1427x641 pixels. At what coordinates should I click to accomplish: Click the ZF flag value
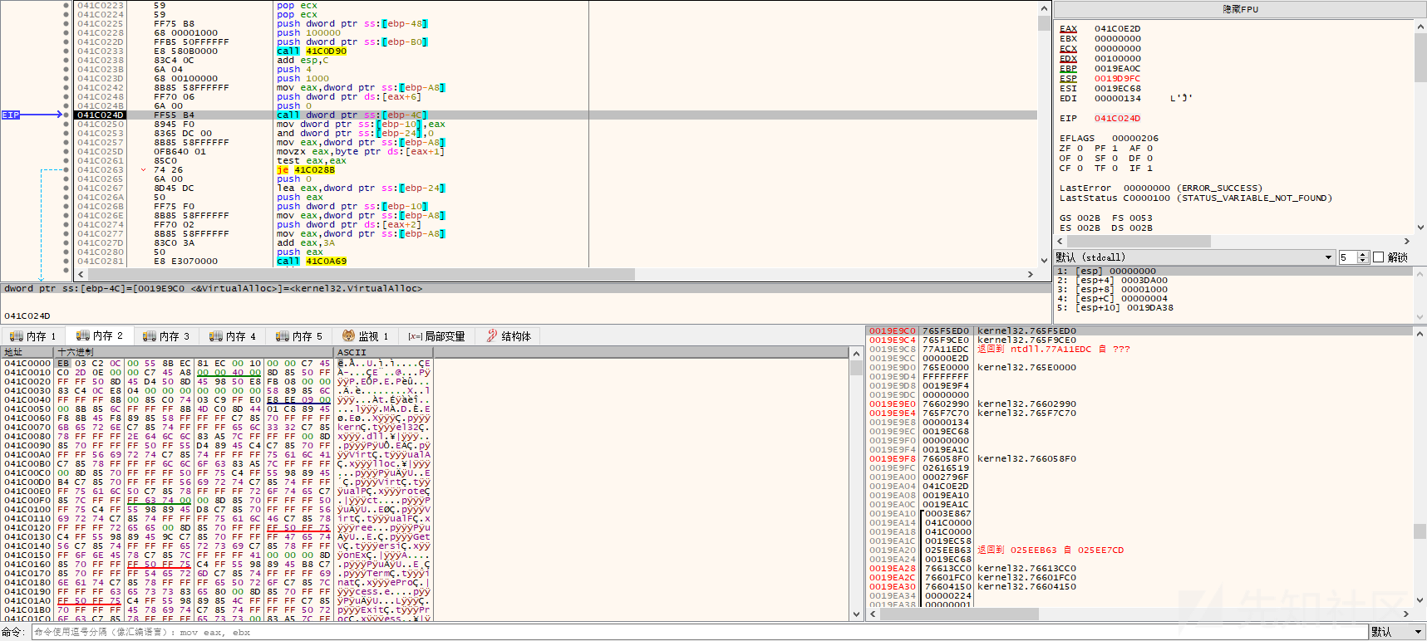(1080, 148)
